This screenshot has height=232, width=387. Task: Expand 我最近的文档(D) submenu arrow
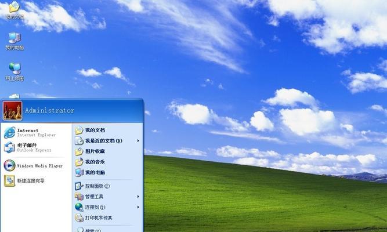click(x=138, y=141)
